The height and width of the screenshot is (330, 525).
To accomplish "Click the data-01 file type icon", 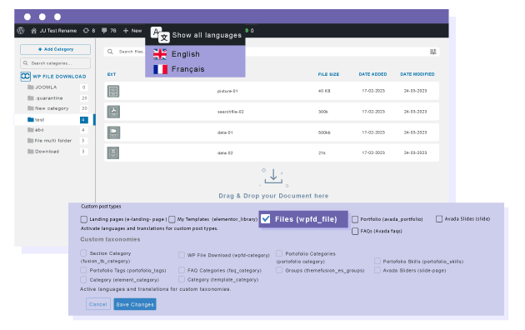I will [113, 132].
